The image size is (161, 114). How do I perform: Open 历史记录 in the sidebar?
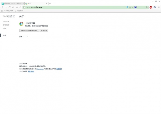point(6,21)
